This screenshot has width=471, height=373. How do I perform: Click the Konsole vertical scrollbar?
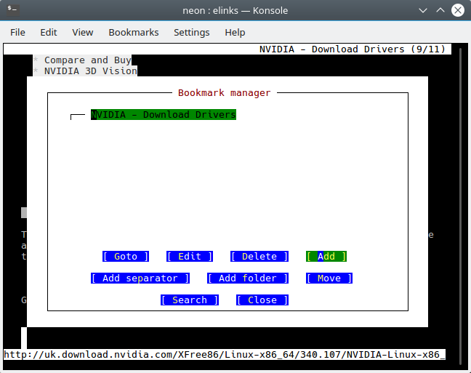click(x=461, y=206)
